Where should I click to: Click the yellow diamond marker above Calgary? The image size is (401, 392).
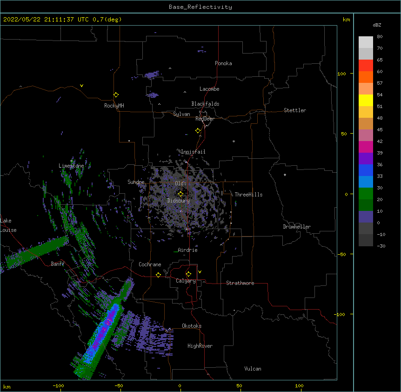coord(188,274)
